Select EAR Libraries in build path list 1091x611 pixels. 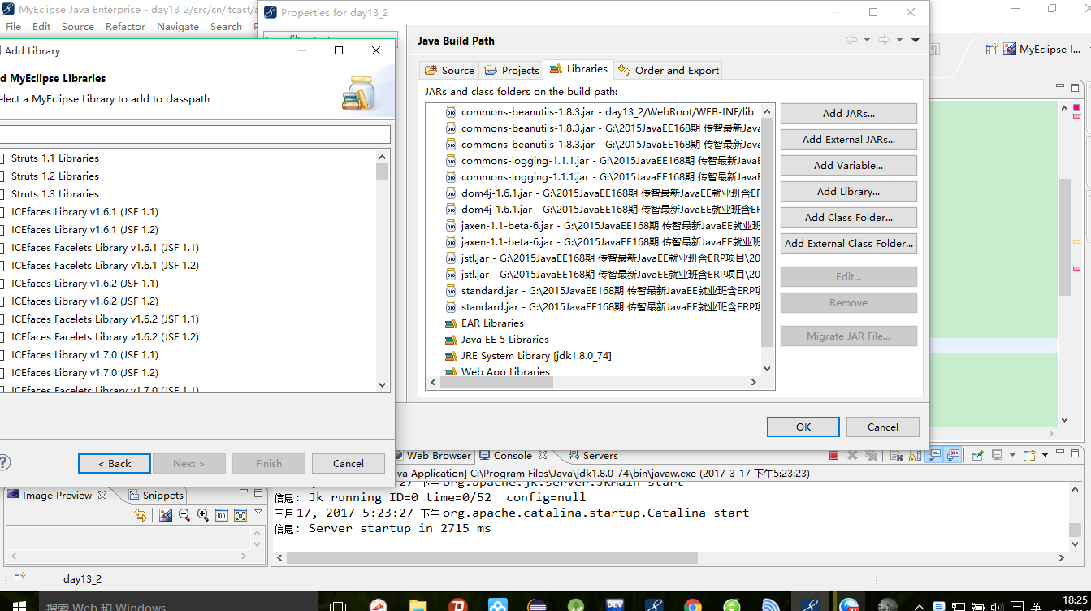coord(484,323)
